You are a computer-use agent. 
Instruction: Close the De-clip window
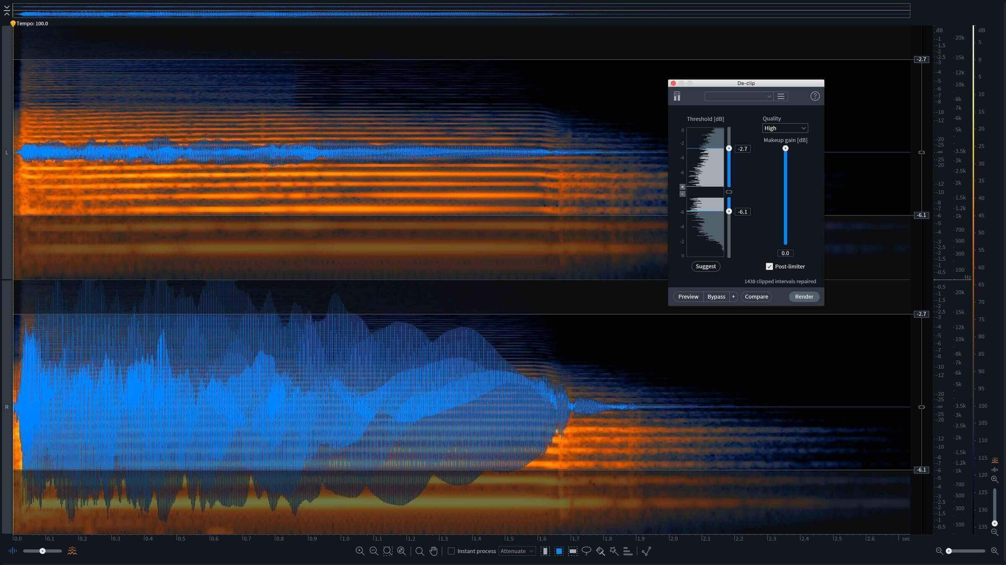click(673, 83)
